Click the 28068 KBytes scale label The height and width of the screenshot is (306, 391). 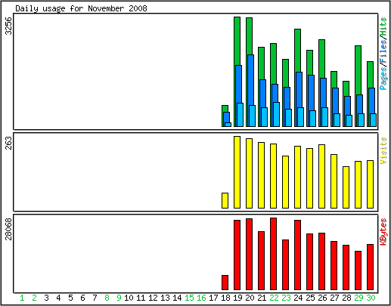8,229
